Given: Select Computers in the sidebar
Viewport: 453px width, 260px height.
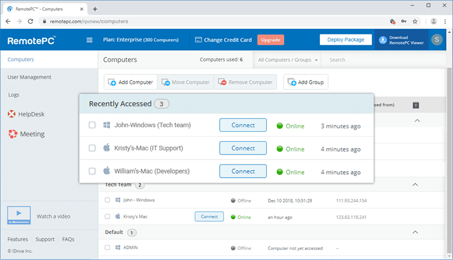Looking at the screenshot, I should [20, 60].
